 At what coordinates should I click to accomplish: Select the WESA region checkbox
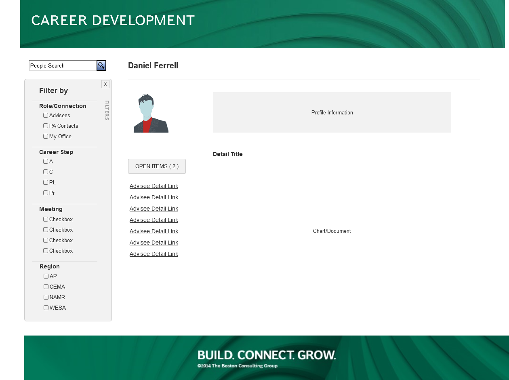click(46, 308)
